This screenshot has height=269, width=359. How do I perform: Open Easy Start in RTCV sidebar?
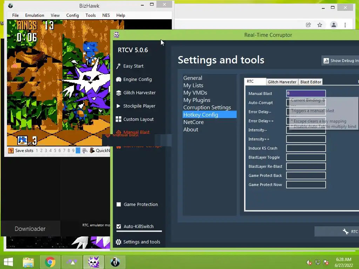point(130,66)
